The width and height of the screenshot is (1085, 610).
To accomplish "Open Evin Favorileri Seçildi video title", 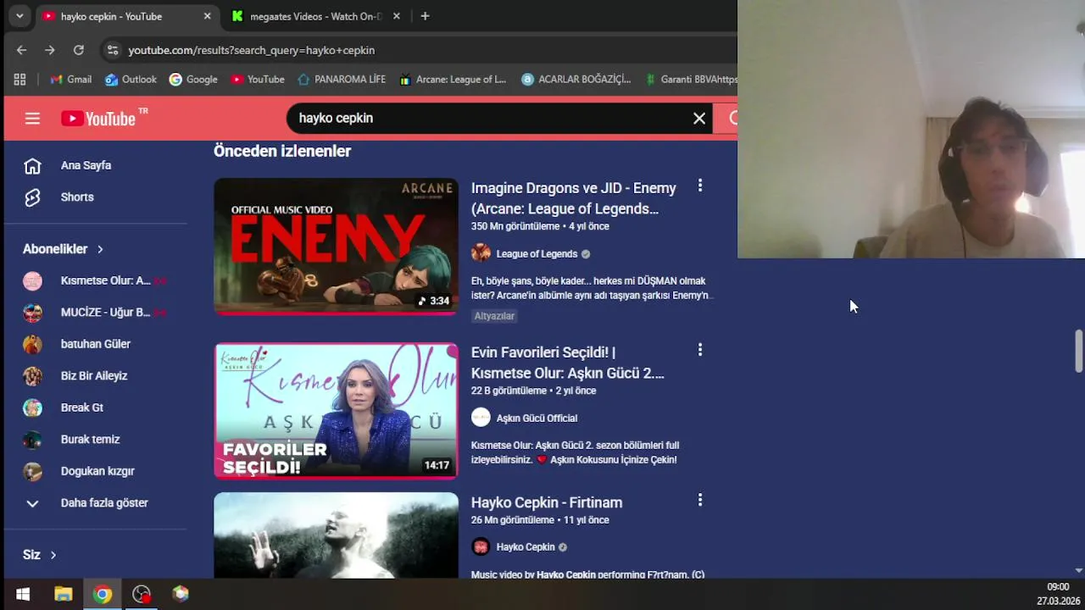I will pyautogui.click(x=568, y=363).
